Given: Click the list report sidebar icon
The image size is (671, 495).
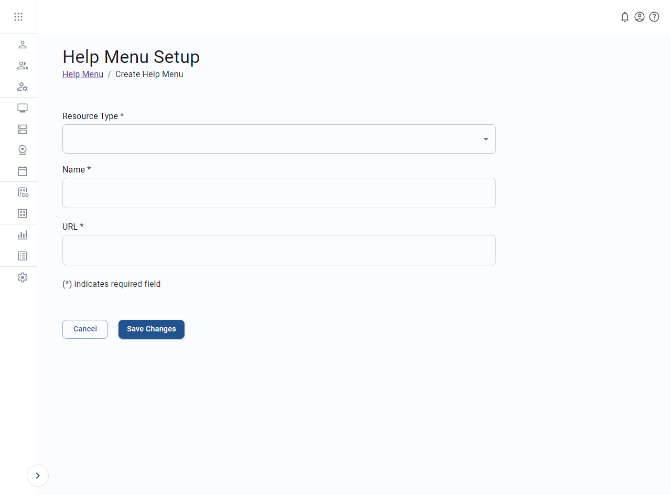Looking at the screenshot, I should pyautogui.click(x=23, y=256).
